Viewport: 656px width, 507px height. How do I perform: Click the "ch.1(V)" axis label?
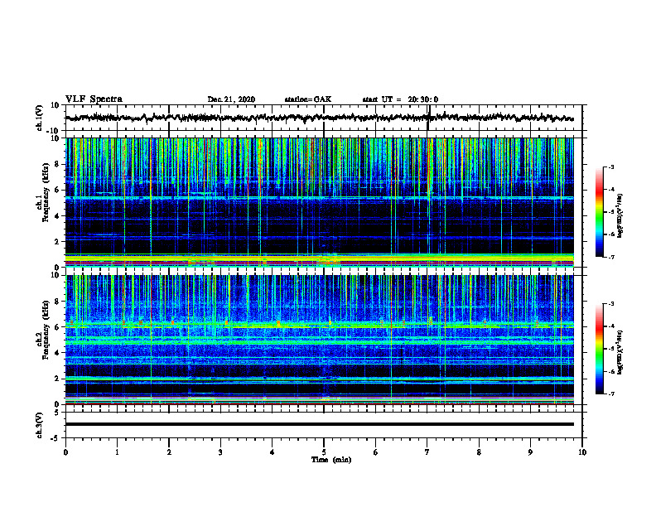[x=40, y=118]
